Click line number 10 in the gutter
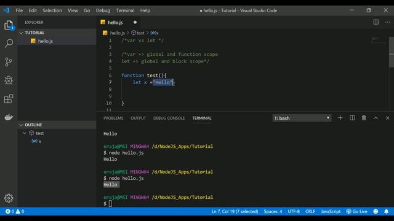The width and height of the screenshot is (394, 221). tap(109, 103)
